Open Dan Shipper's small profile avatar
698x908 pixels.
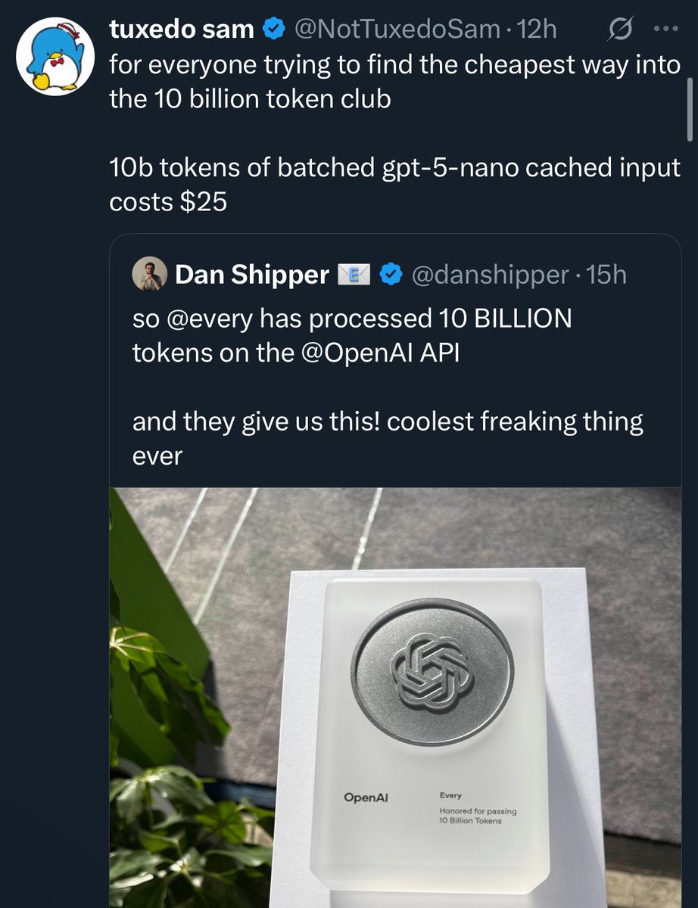pyautogui.click(x=149, y=275)
